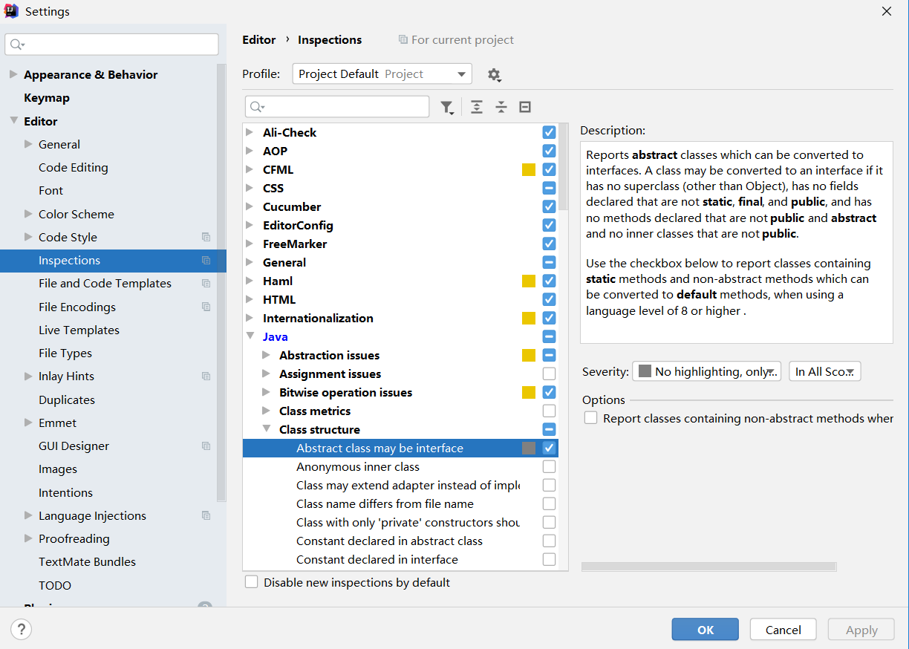Uncheck 'Abstract class may be interface' checkbox

click(x=549, y=448)
